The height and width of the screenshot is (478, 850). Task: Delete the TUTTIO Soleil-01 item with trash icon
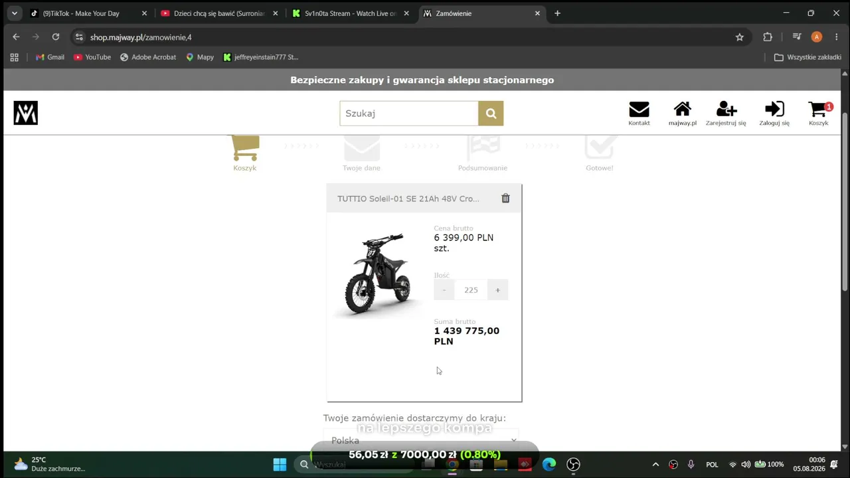pos(505,199)
